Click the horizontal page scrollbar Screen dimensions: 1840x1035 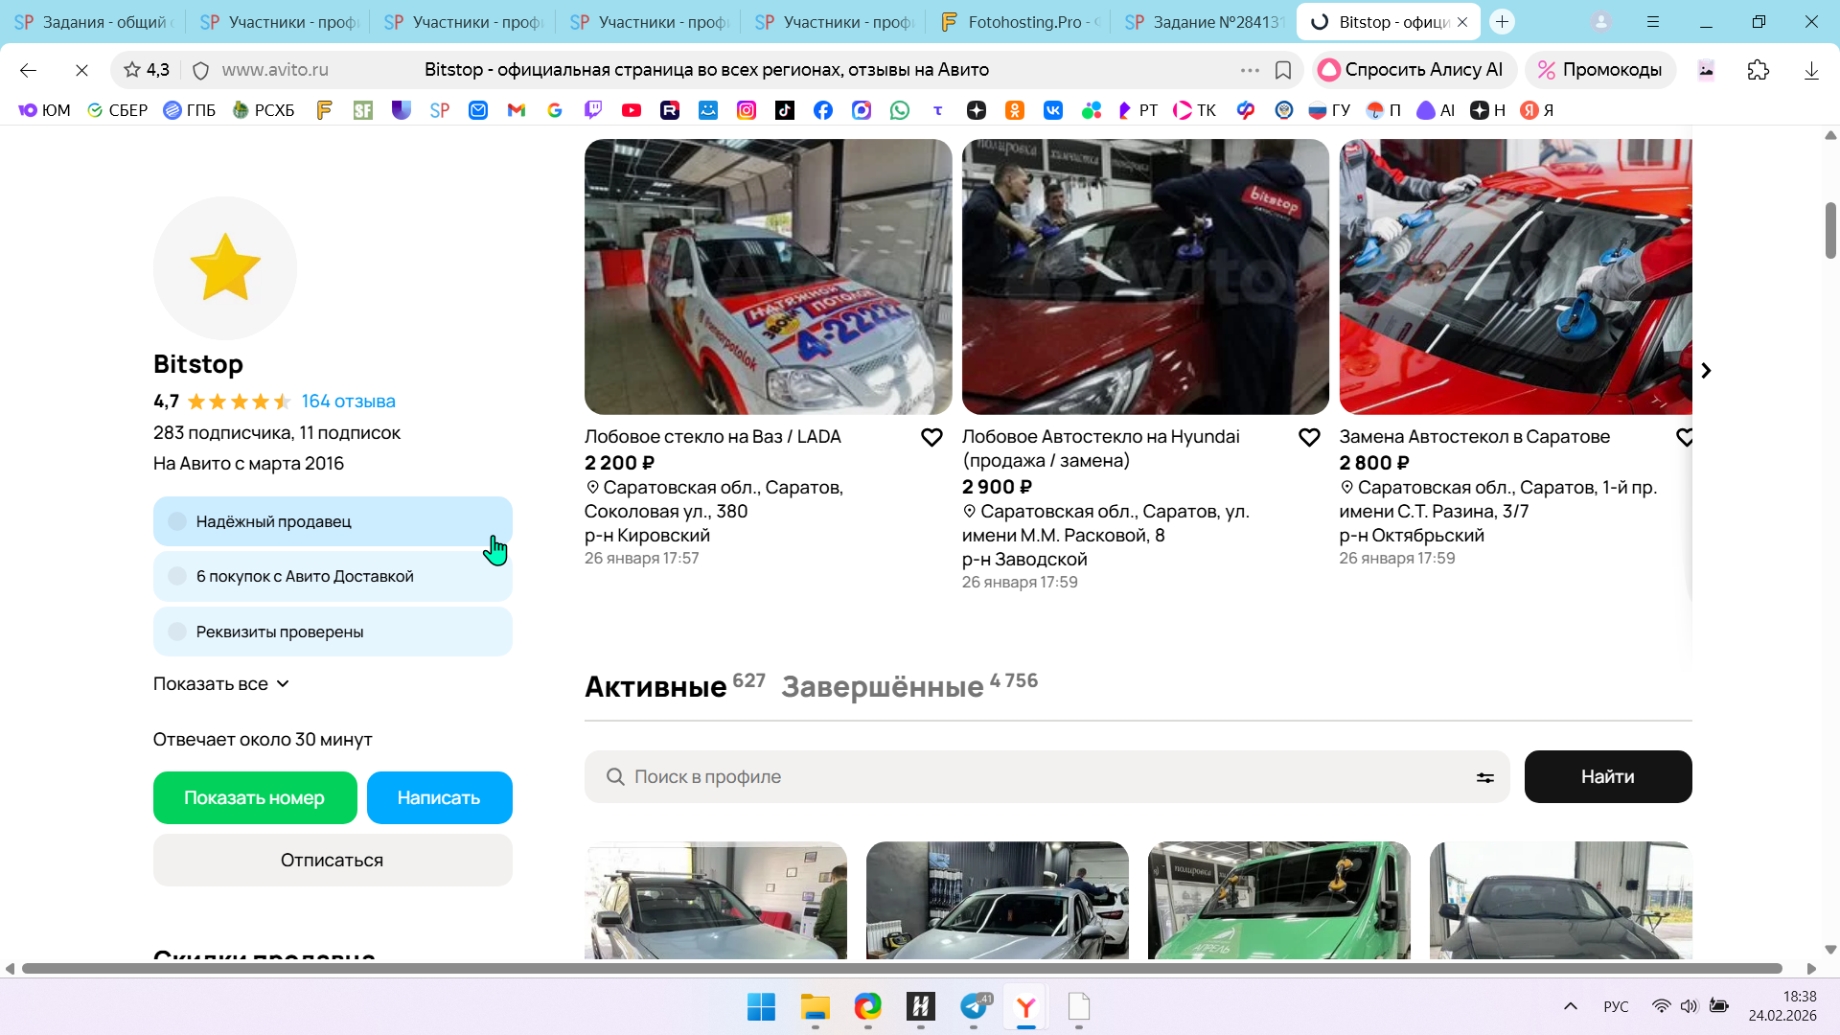tap(901, 969)
